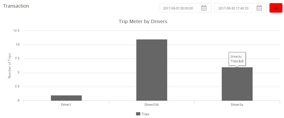
Task: Select the tall Driver236 bar
Action: click(x=152, y=70)
